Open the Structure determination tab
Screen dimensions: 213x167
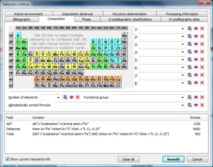(x=129, y=14)
